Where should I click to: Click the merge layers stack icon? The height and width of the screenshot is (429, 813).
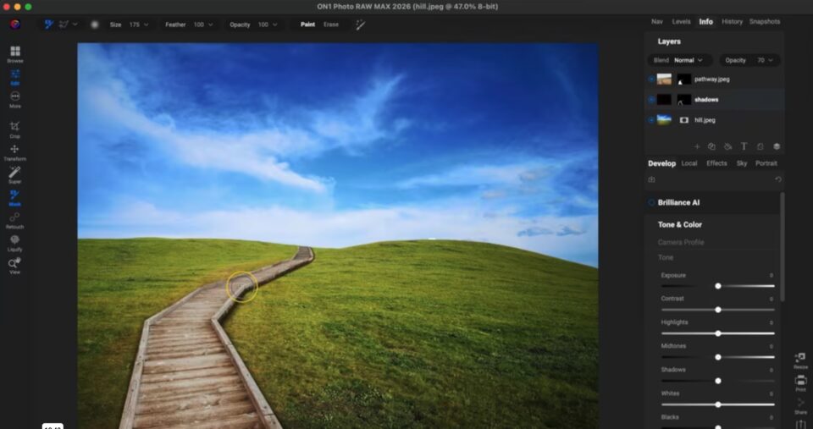click(777, 146)
